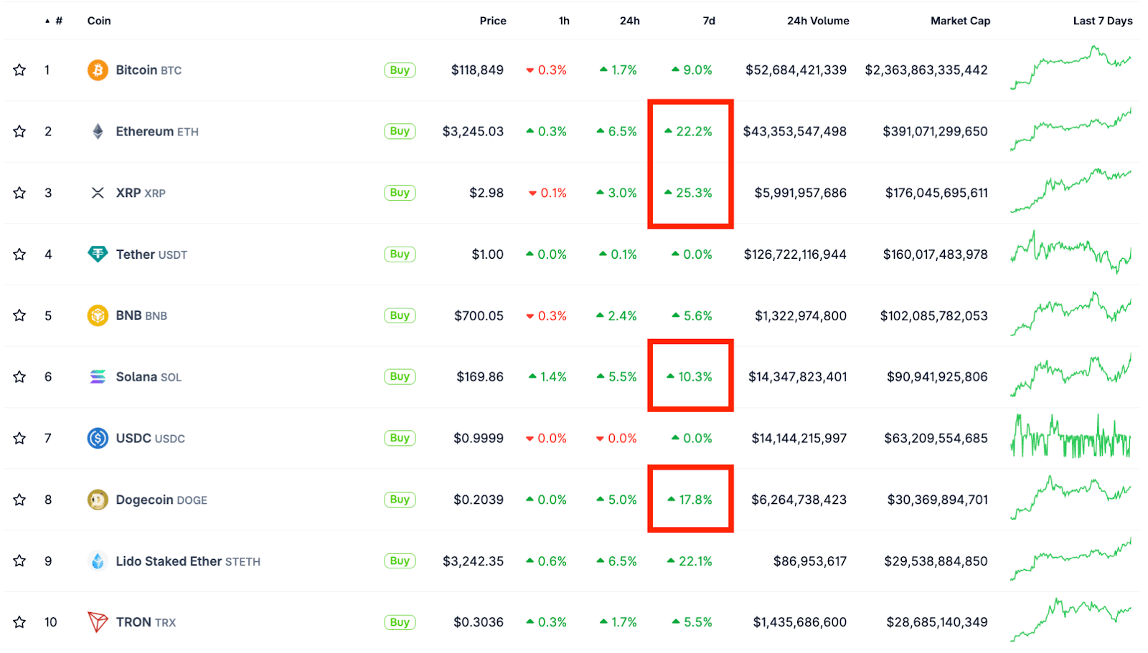The width and height of the screenshot is (1148, 653).
Task: Open Solana's 7-day sparkline chart
Action: 1071,375
